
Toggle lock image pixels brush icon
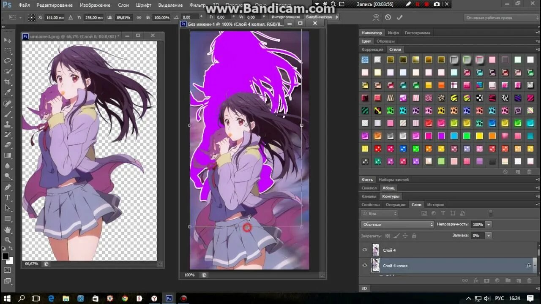[x=396, y=236]
